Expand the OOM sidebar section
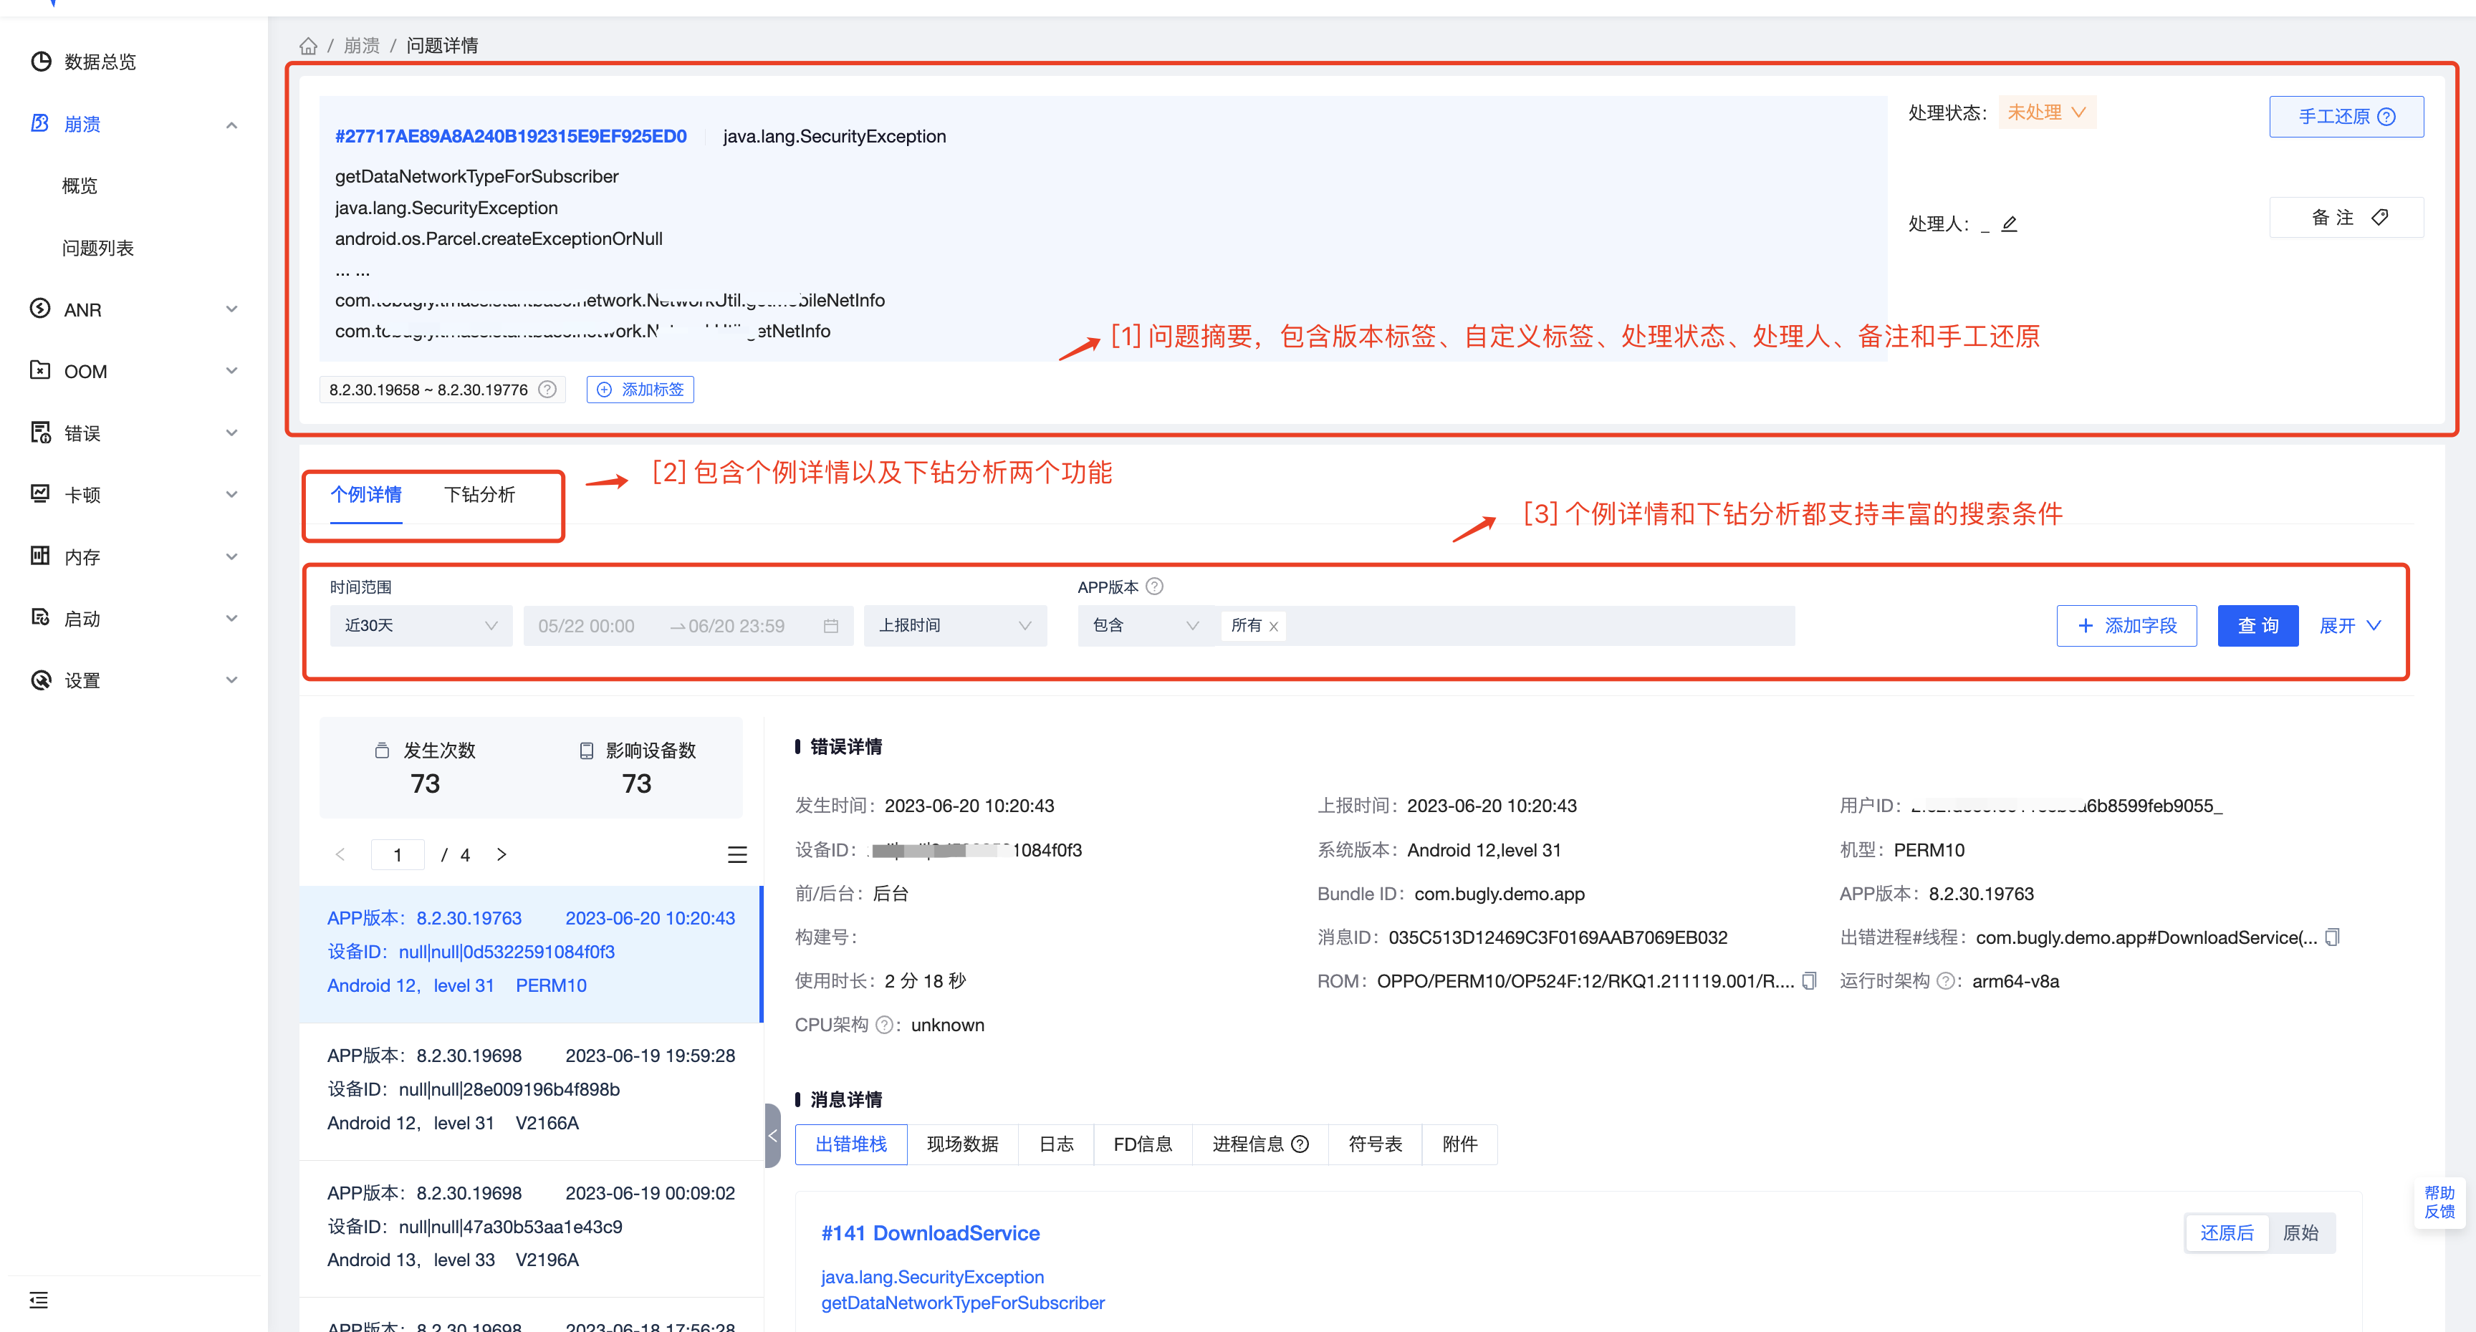The image size is (2476, 1332). [231, 370]
